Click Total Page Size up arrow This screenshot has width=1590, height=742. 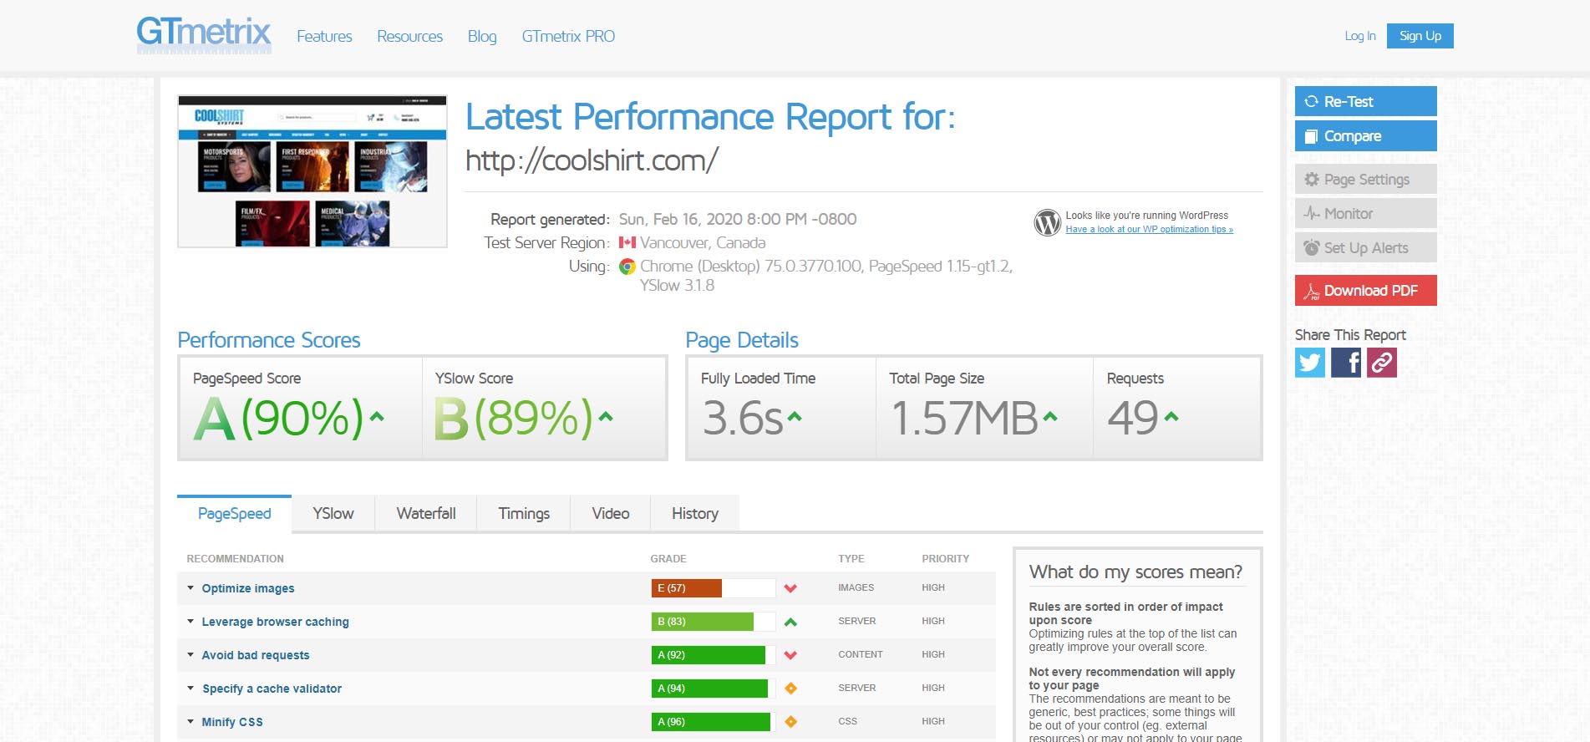point(1050,416)
